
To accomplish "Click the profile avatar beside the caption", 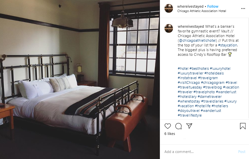I will click(x=169, y=28).
